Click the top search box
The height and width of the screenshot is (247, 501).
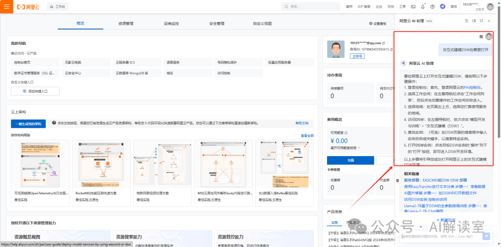point(310,6)
